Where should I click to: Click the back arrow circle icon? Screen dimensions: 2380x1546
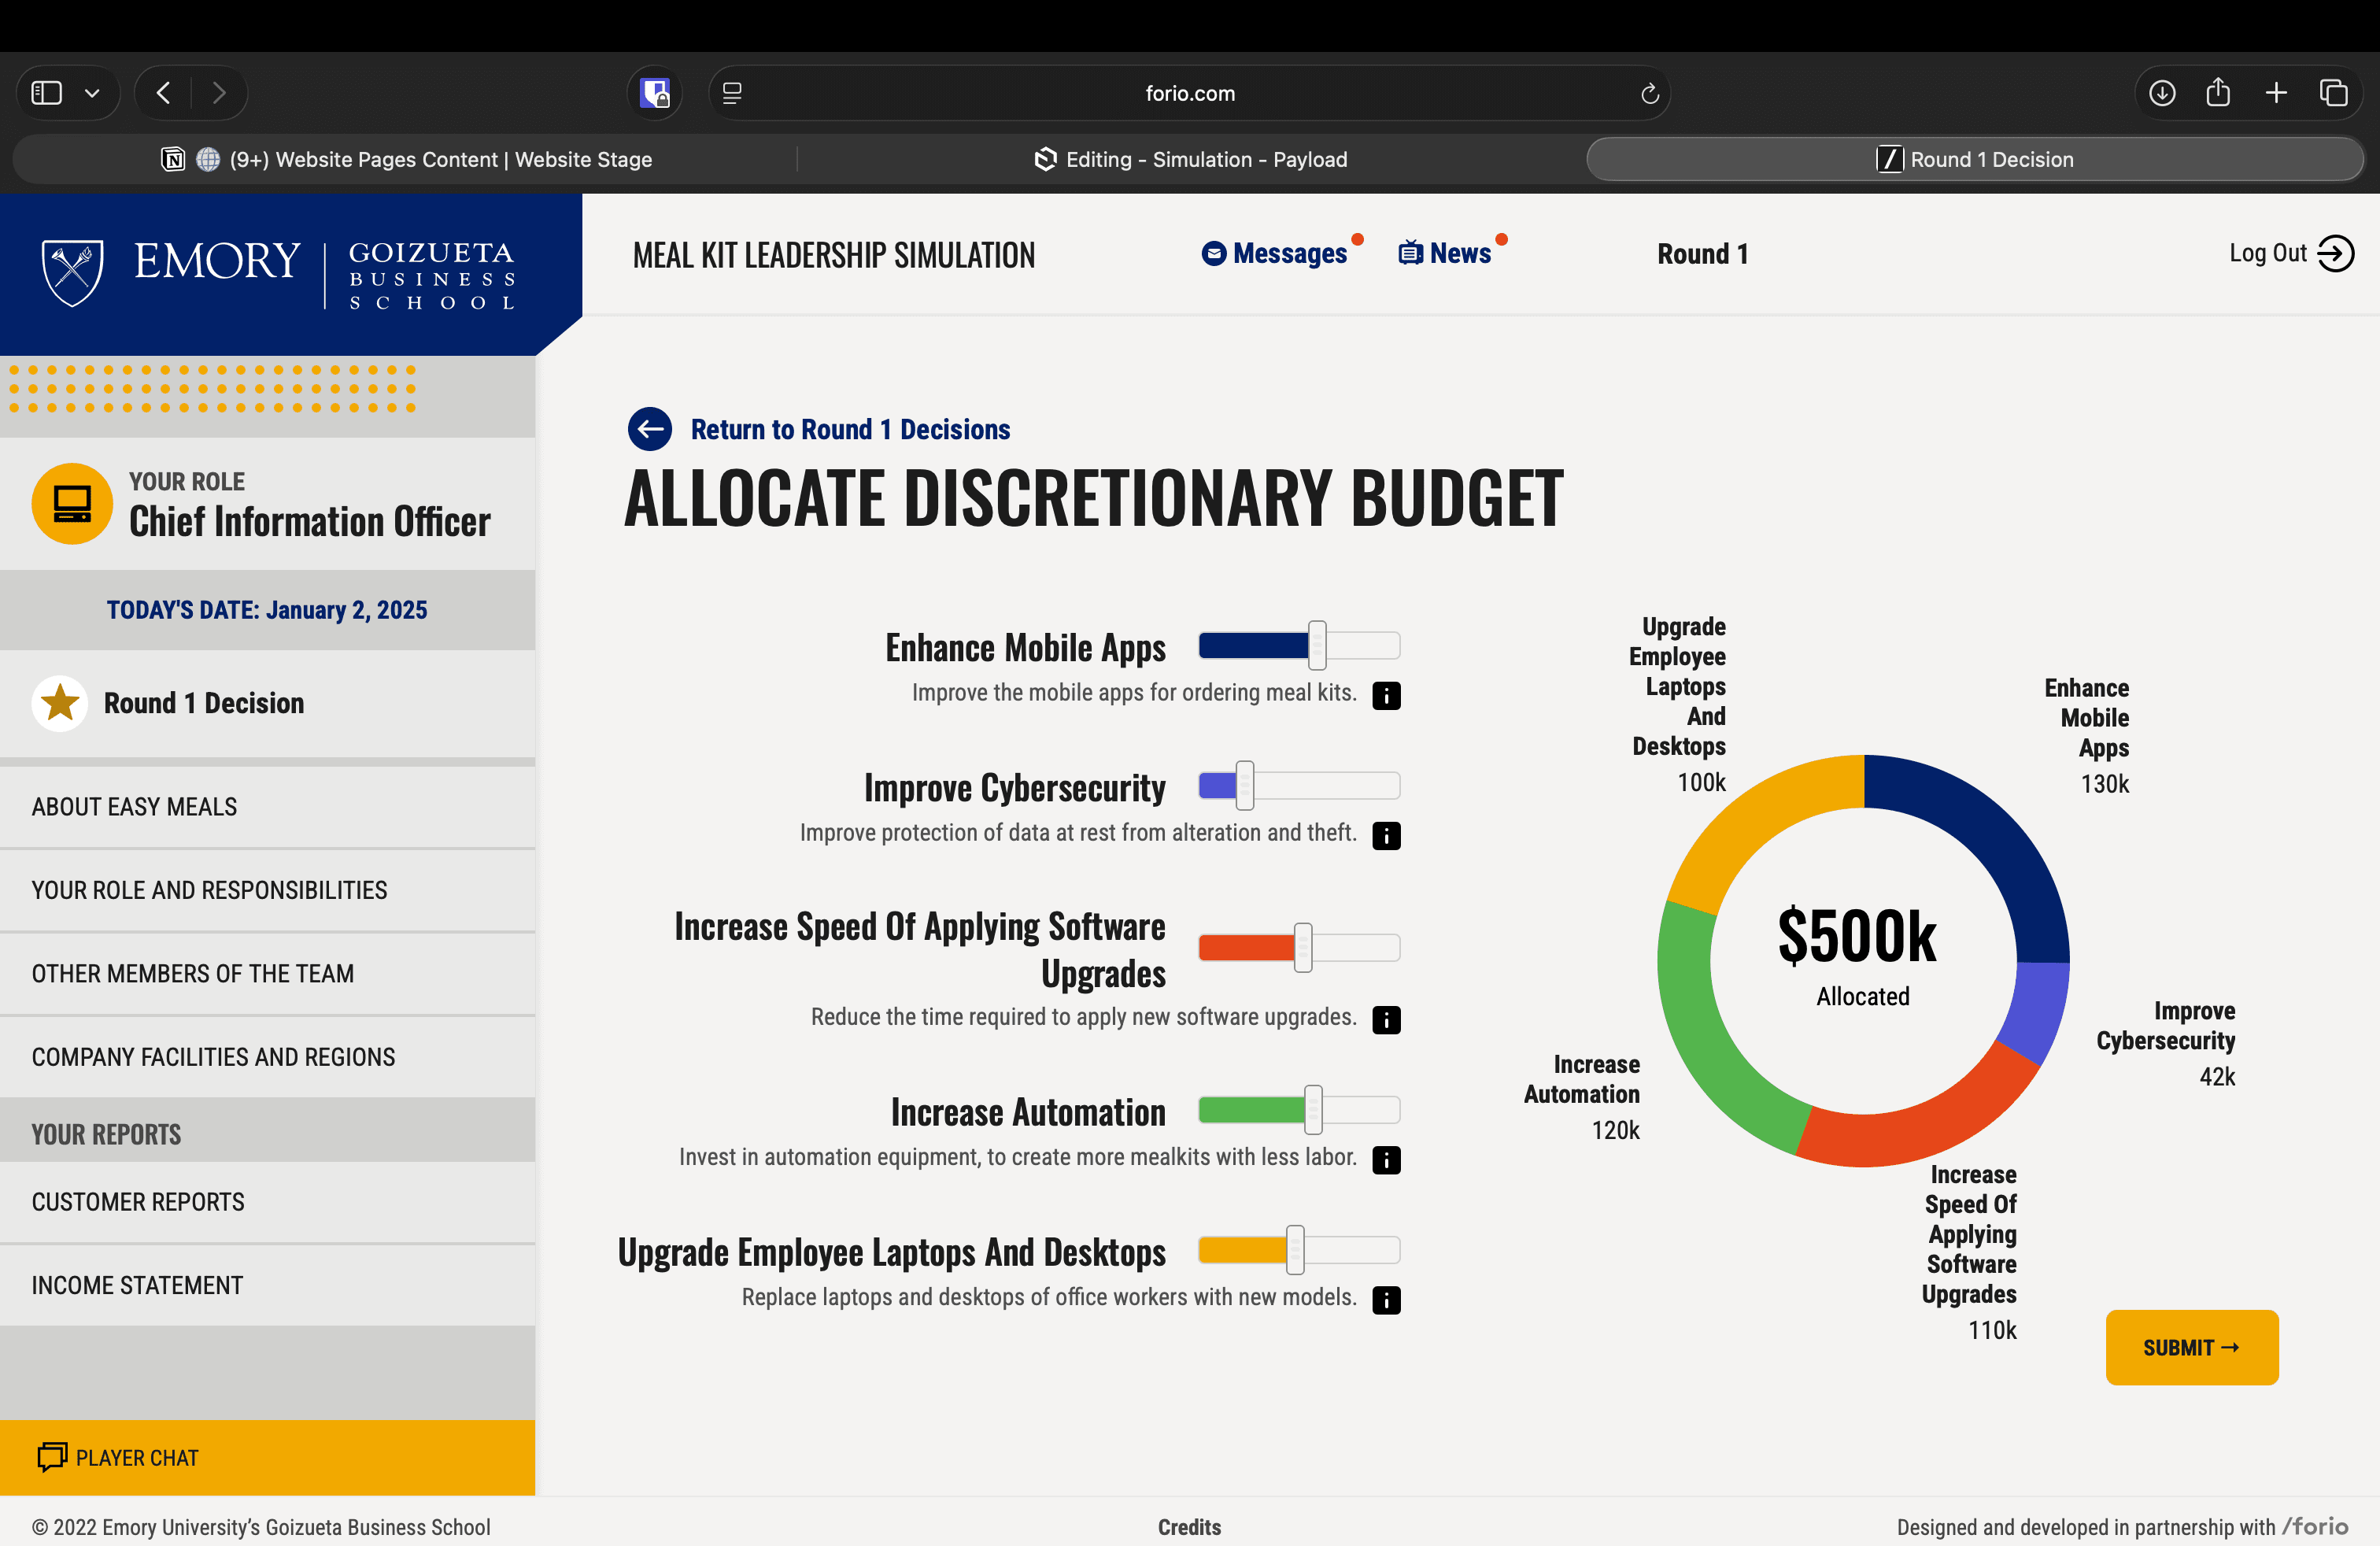(650, 429)
